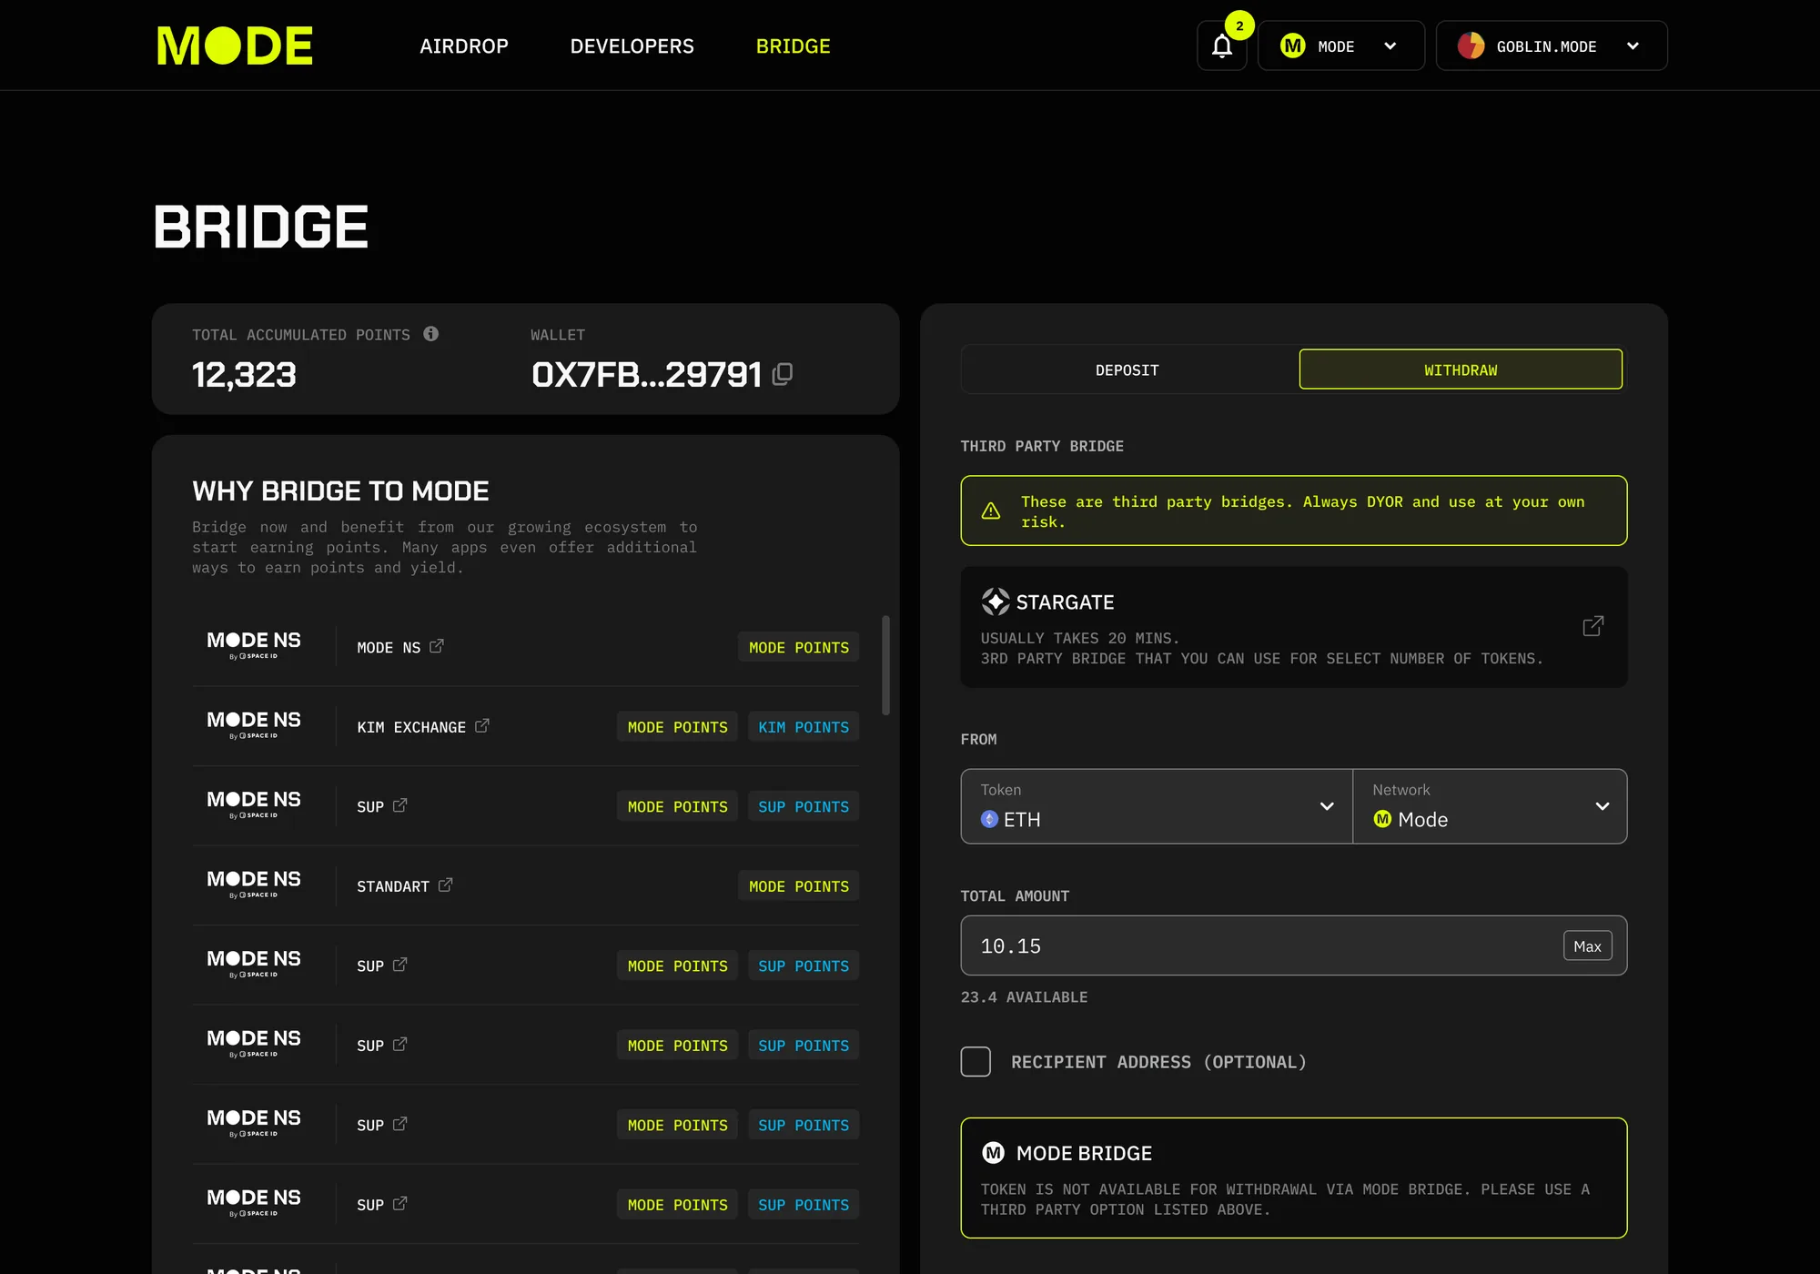
Task: Click the 23.4 AVAILABLE text
Action: click(x=1024, y=997)
